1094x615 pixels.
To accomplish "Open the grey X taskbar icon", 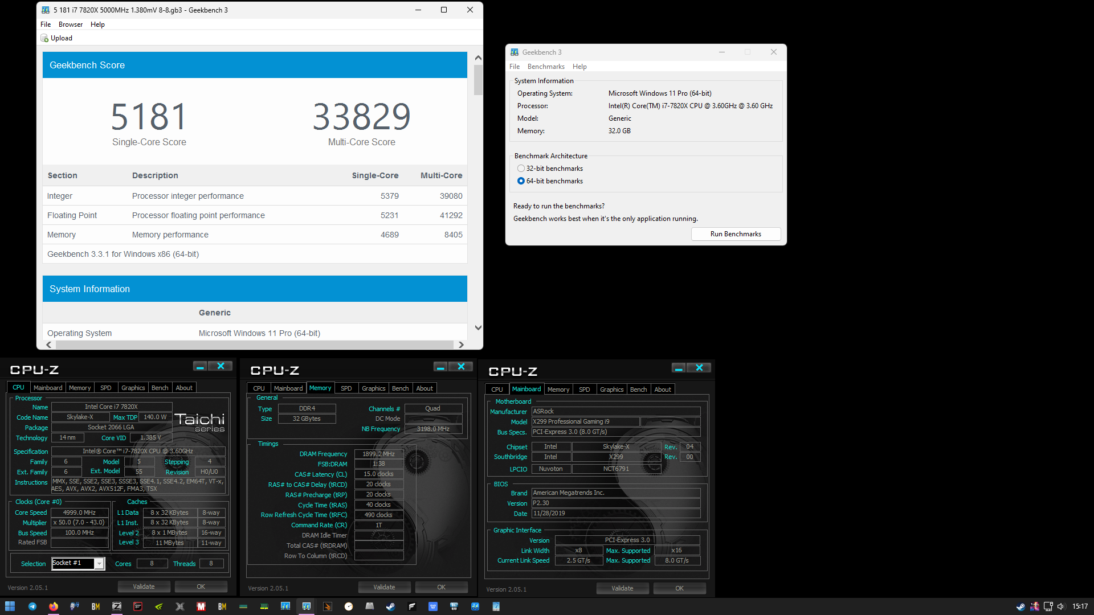I will tap(180, 606).
